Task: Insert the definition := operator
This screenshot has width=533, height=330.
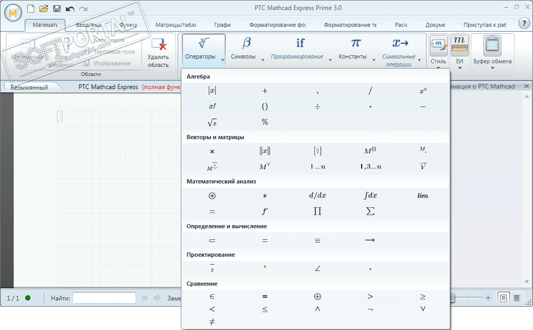Action: tap(212, 240)
